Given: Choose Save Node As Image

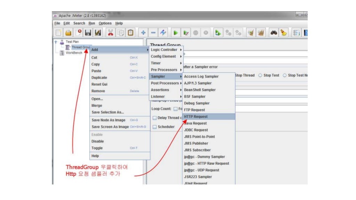Looking at the screenshot, I should 120,120.
